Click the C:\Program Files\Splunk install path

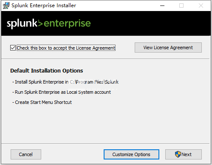(94, 82)
